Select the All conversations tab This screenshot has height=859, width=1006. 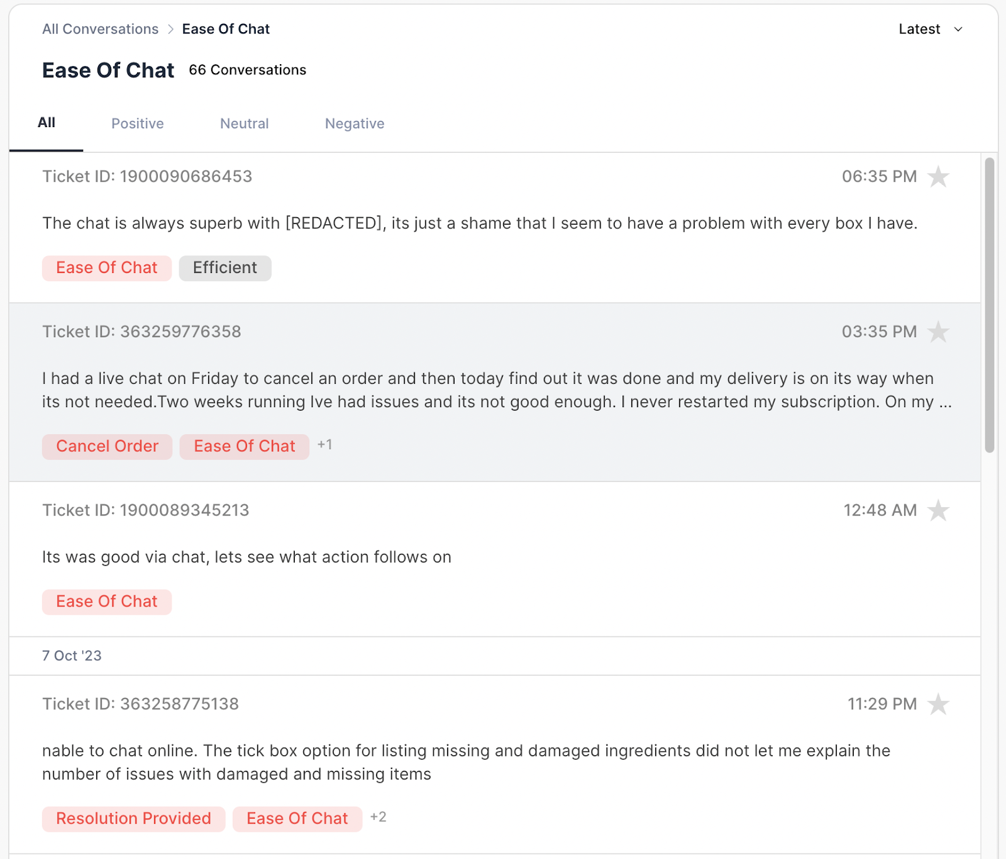[x=47, y=123]
